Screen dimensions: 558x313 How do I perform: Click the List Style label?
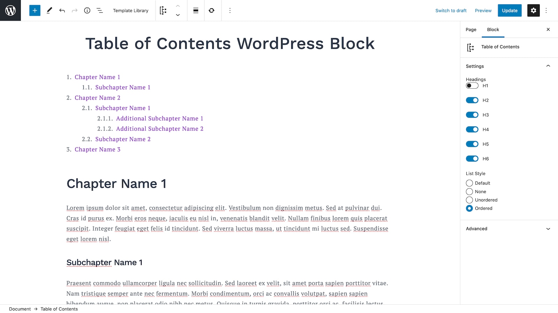pyautogui.click(x=475, y=174)
